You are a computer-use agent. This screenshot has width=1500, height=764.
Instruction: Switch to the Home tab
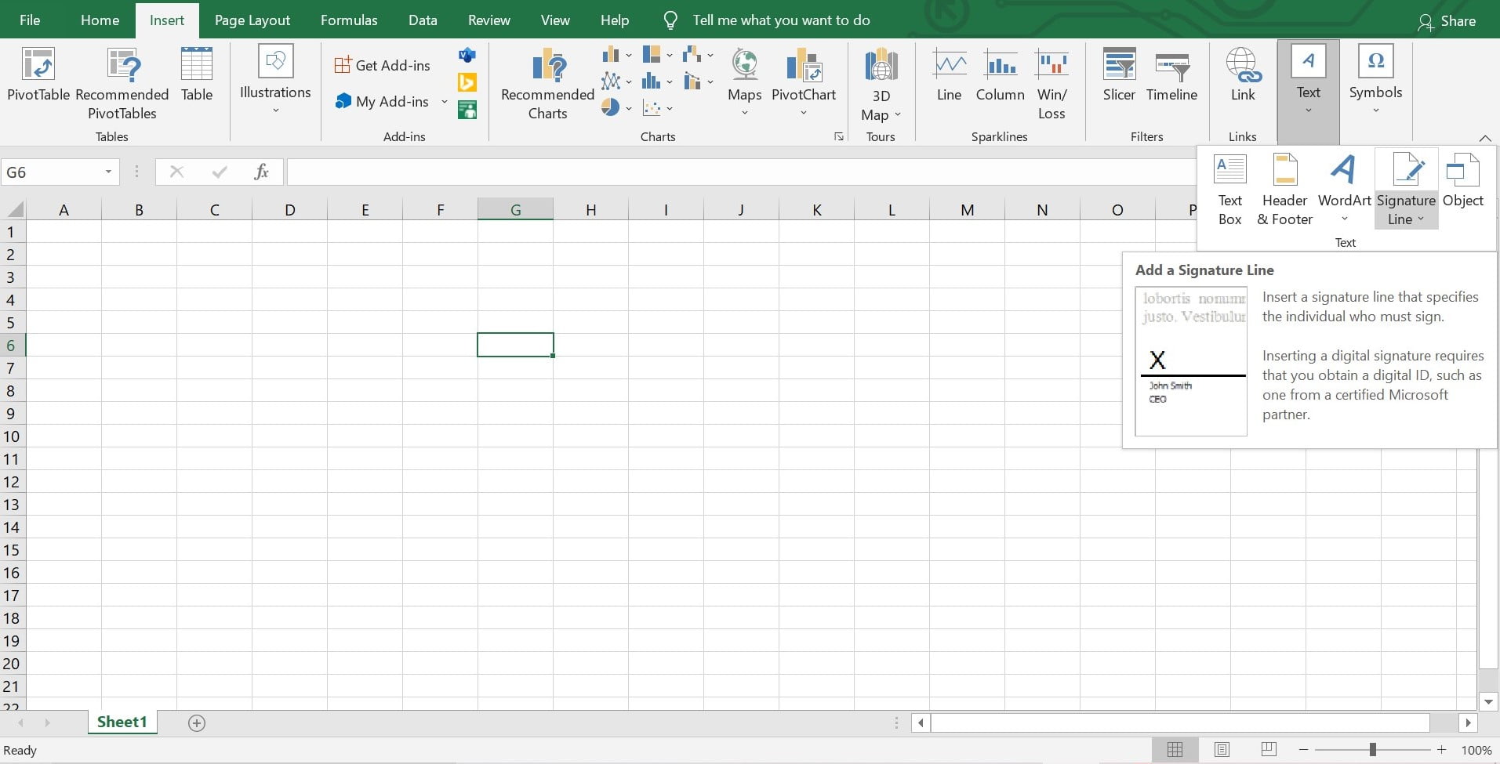[100, 20]
